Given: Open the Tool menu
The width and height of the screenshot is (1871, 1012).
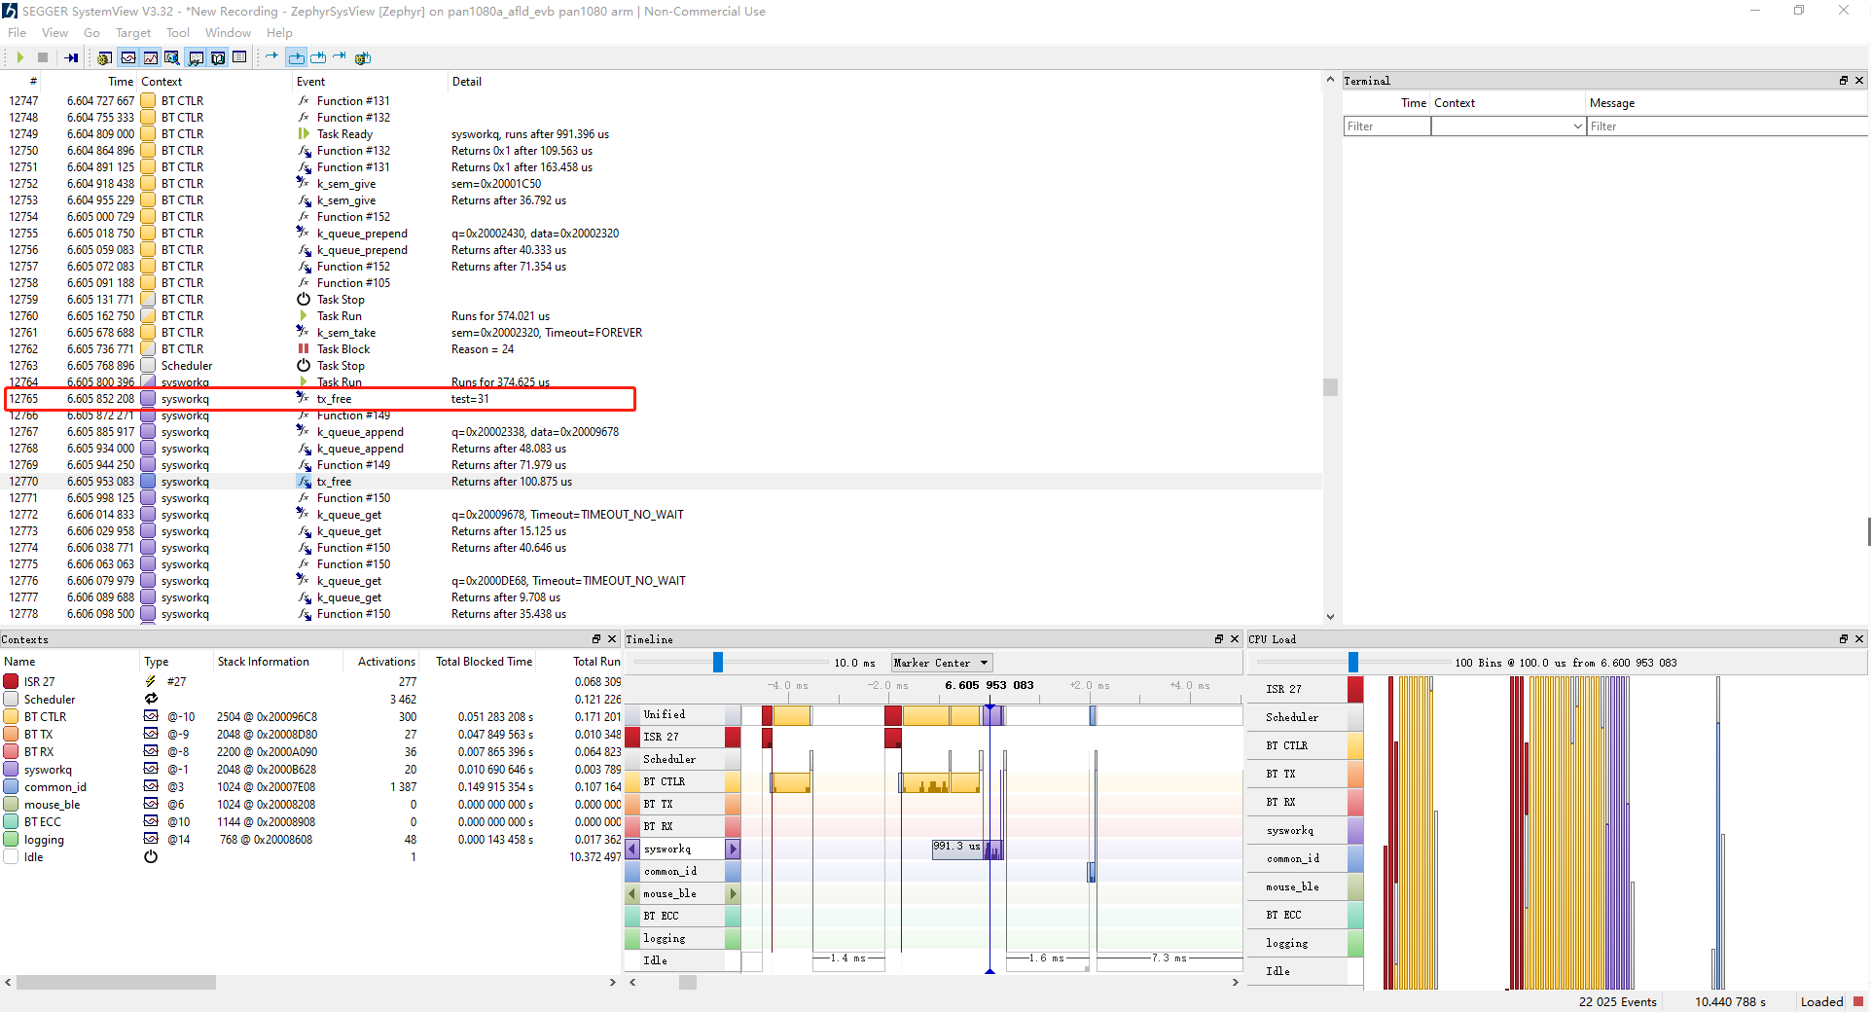Looking at the screenshot, I should pos(178,32).
